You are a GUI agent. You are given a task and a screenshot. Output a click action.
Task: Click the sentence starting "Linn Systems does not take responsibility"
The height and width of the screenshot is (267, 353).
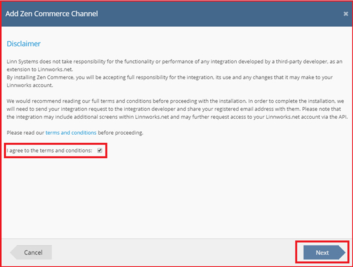point(174,66)
